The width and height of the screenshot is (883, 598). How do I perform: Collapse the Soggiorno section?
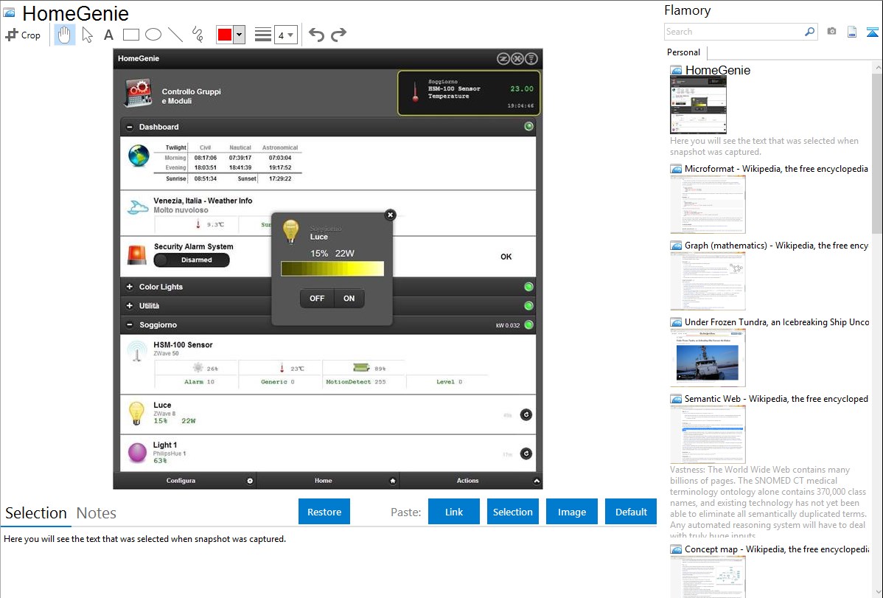[x=130, y=324]
